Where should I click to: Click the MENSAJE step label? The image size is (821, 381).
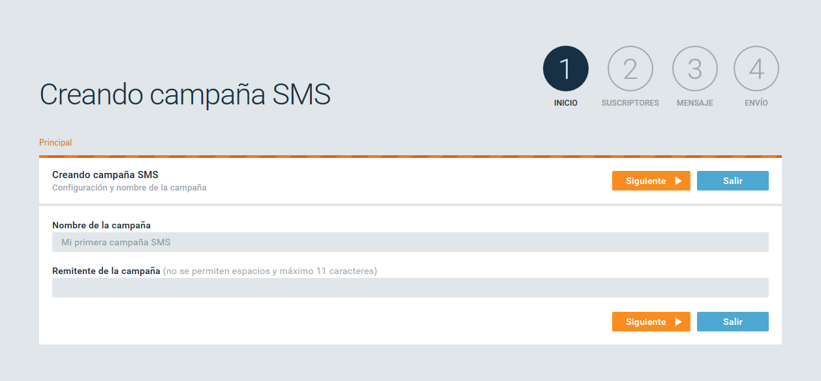[x=695, y=103]
